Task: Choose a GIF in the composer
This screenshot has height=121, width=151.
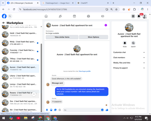Action: tap(60, 110)
